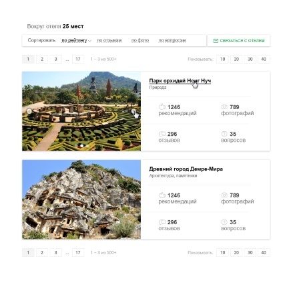Click envelope icon in Связаться с отелем
The height and width of the screenshot is (281, 293).
point(216,41)
